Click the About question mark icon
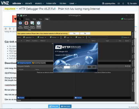The image size is (139, 109). [x=39, y=23]
